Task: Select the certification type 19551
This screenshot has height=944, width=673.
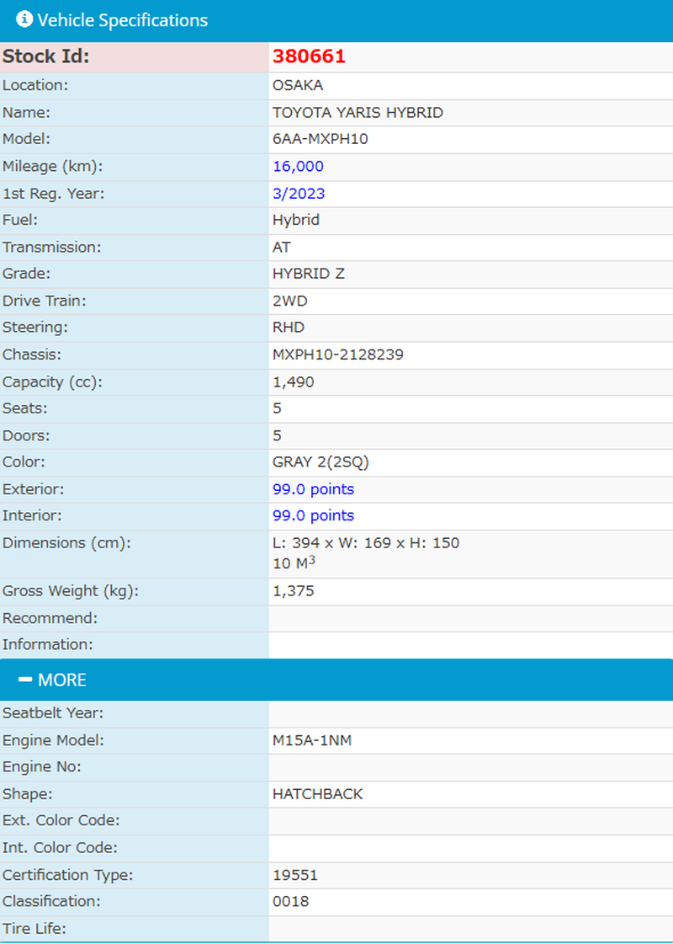Action: 294,875
